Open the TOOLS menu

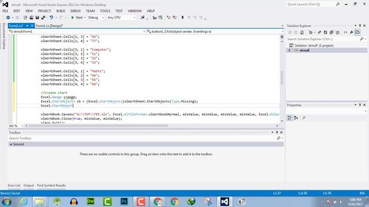105,11
